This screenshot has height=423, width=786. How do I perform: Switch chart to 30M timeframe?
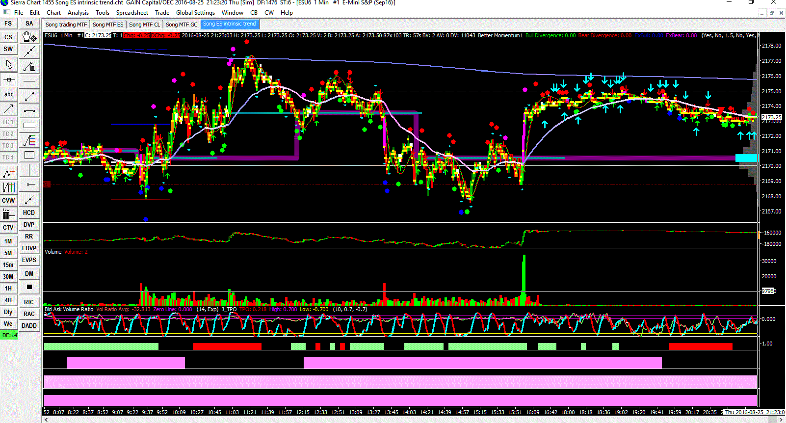tap(8, 277)
